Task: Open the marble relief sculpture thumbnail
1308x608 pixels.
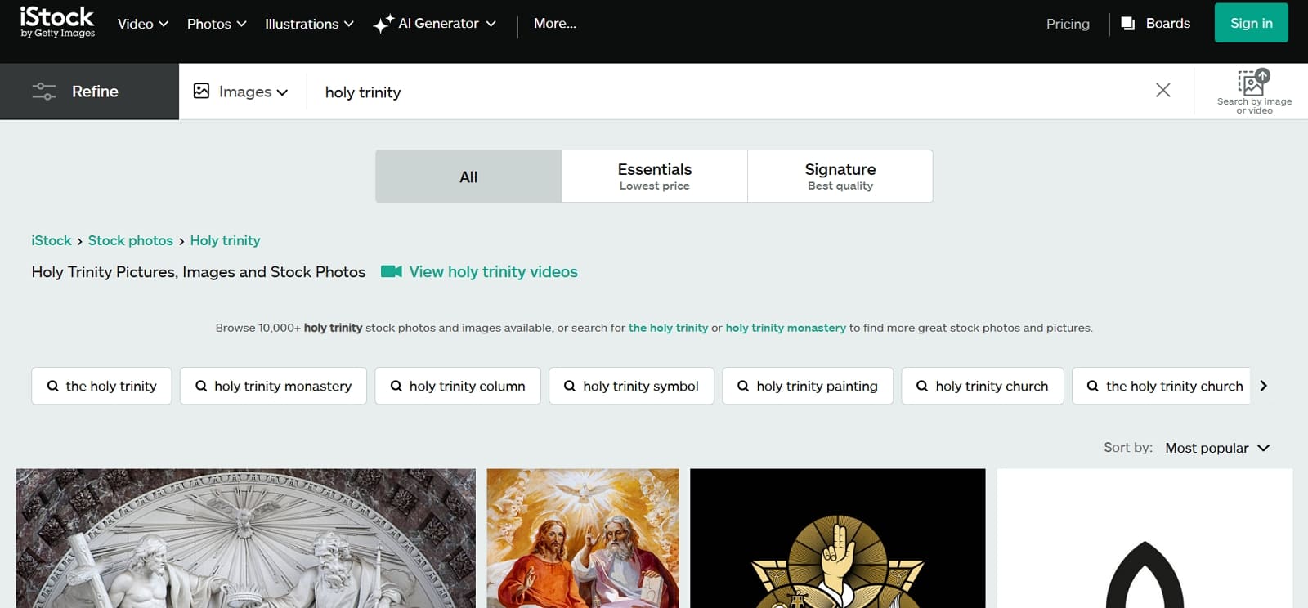Action: point(245,539)
